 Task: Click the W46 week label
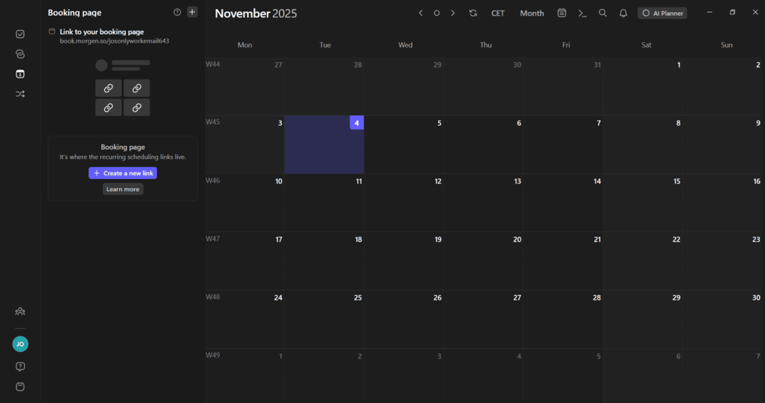(x=213, y=181)
